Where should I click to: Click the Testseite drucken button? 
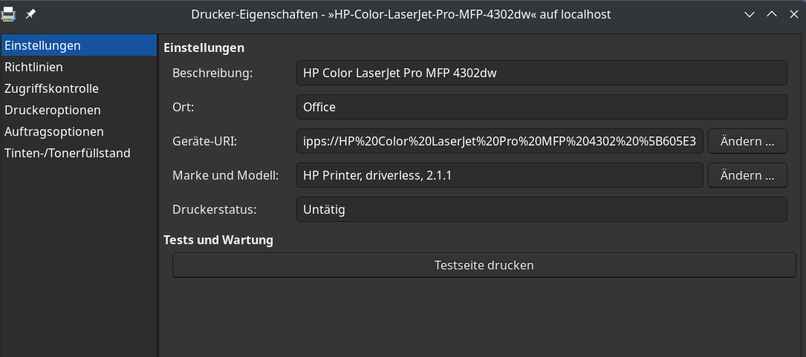point(484,265)
